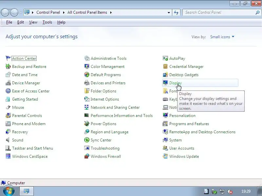
Task: Click the Administrative Tools gear icon
Action: 87,58
